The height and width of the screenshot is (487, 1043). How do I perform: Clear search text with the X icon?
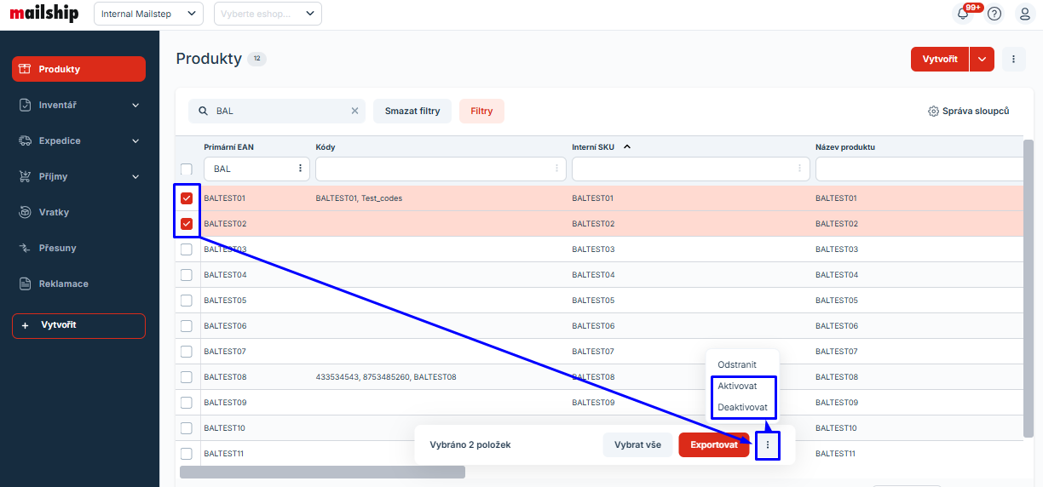pos(354,111)
